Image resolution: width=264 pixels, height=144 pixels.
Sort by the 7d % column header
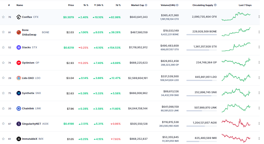click(x=118, y=5)
